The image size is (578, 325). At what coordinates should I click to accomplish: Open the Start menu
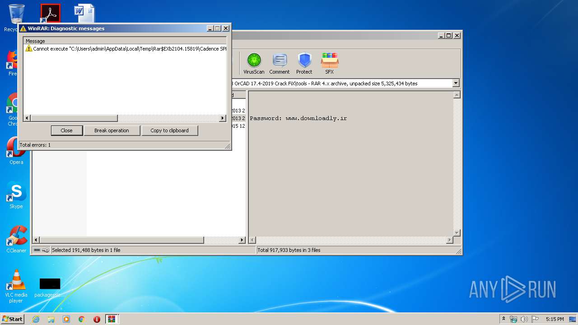coord(12,319)
